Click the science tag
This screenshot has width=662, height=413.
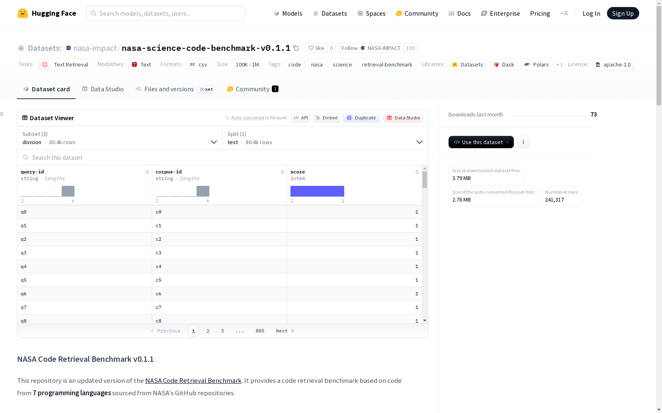point(342,64)
